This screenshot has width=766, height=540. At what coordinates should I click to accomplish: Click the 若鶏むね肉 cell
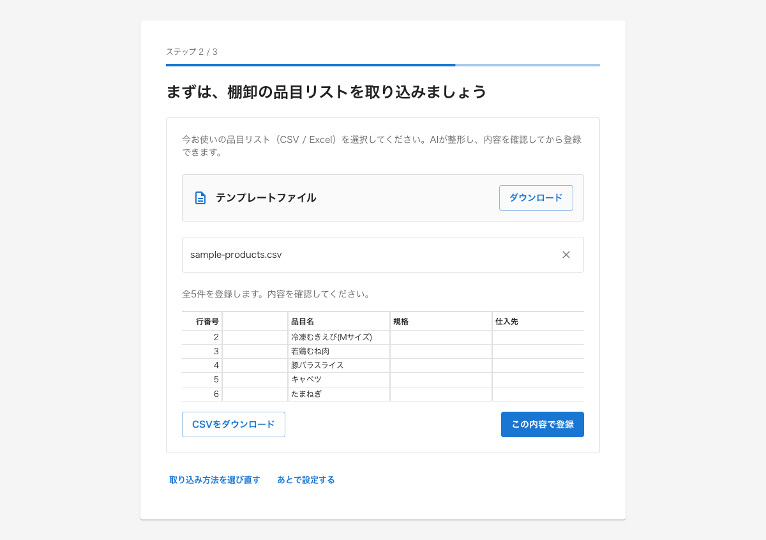pyautogui.click(x=339, y=351)
